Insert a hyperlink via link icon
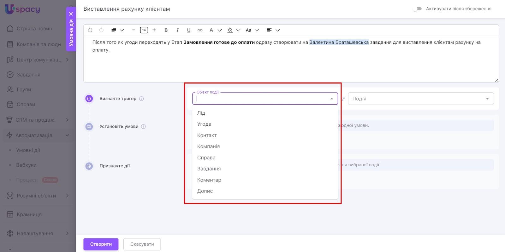Screen dimensions: 505x252 tap(200, 30)
